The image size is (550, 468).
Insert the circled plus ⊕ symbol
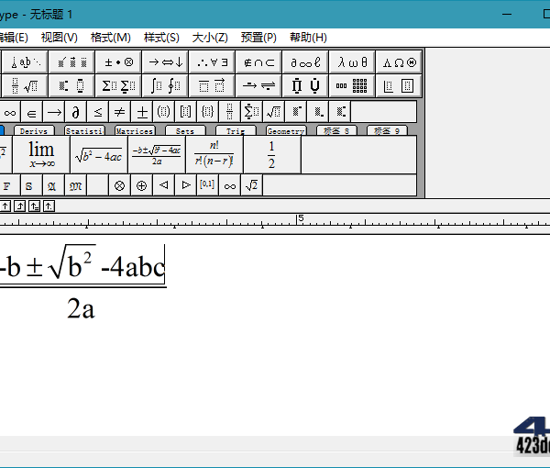[141, 185]
